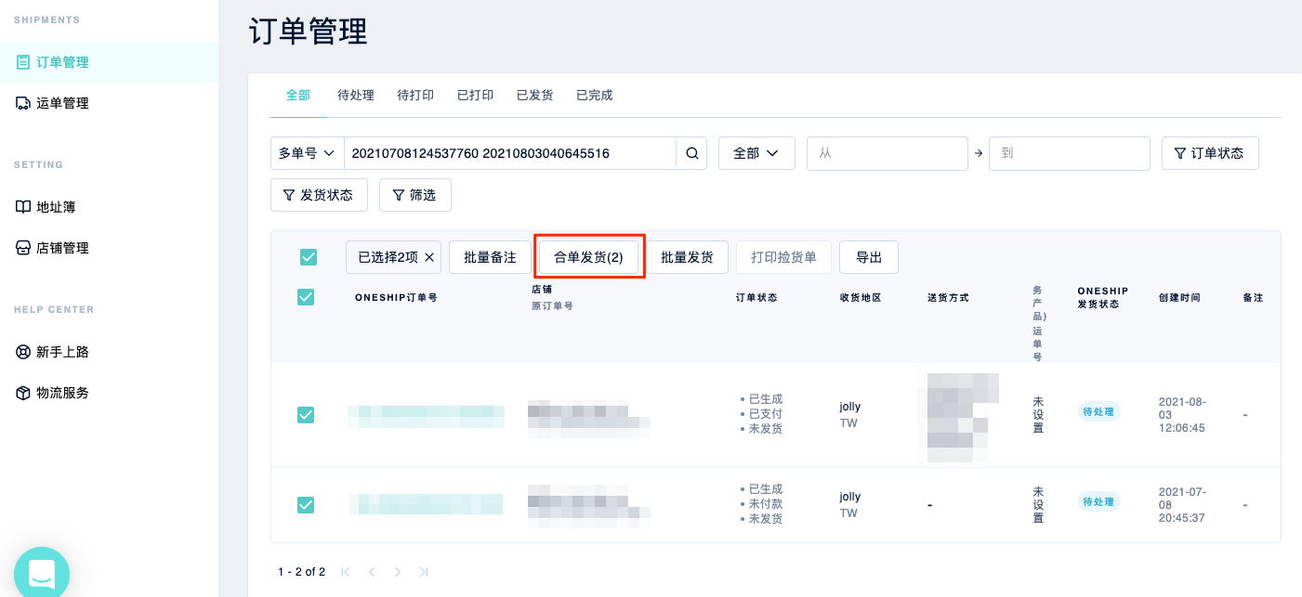Open 物流服务 help item
Image resolution: width=1302 pixels, height=597 pixels.
tap(109, 393)
